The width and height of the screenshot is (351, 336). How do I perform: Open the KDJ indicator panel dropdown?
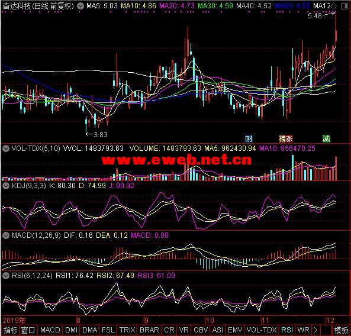point(6,186)
